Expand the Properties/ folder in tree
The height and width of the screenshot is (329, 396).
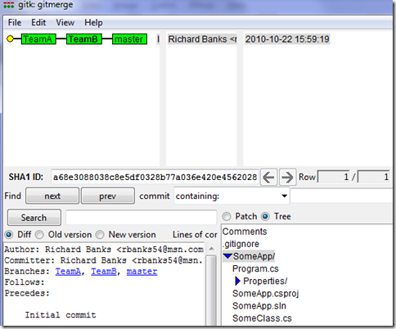(237, 281)
